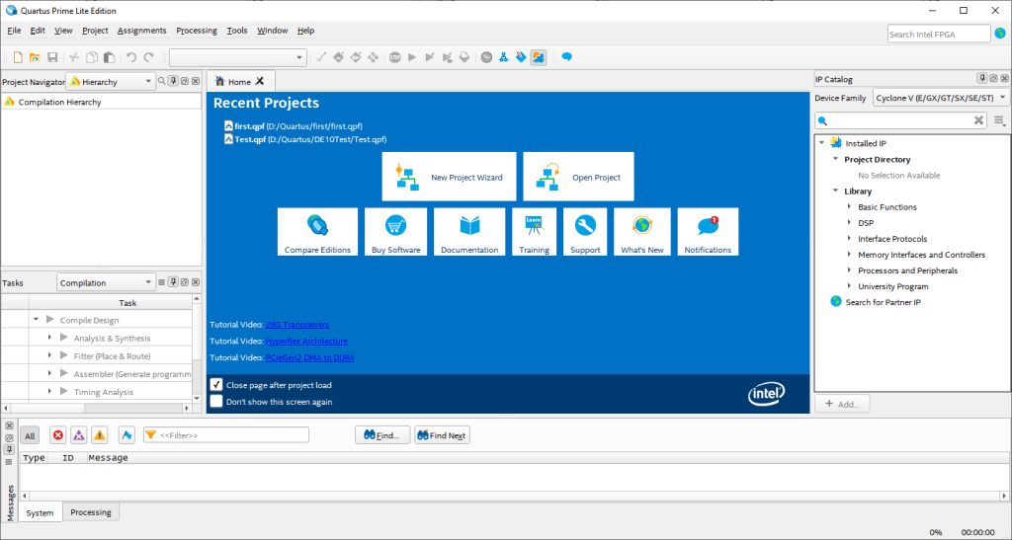The image size is (1012, 540).
Task: Open the New Project Wizard tile
Action: pos(450,177)
